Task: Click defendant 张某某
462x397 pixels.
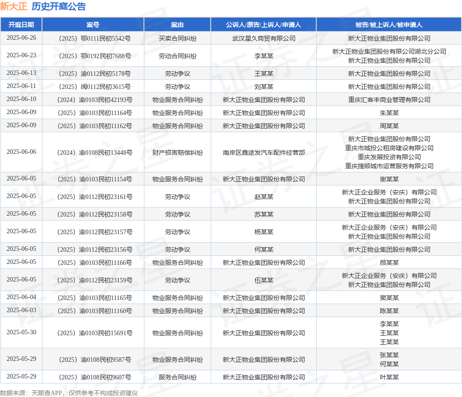Action: (x=389, y=355)
